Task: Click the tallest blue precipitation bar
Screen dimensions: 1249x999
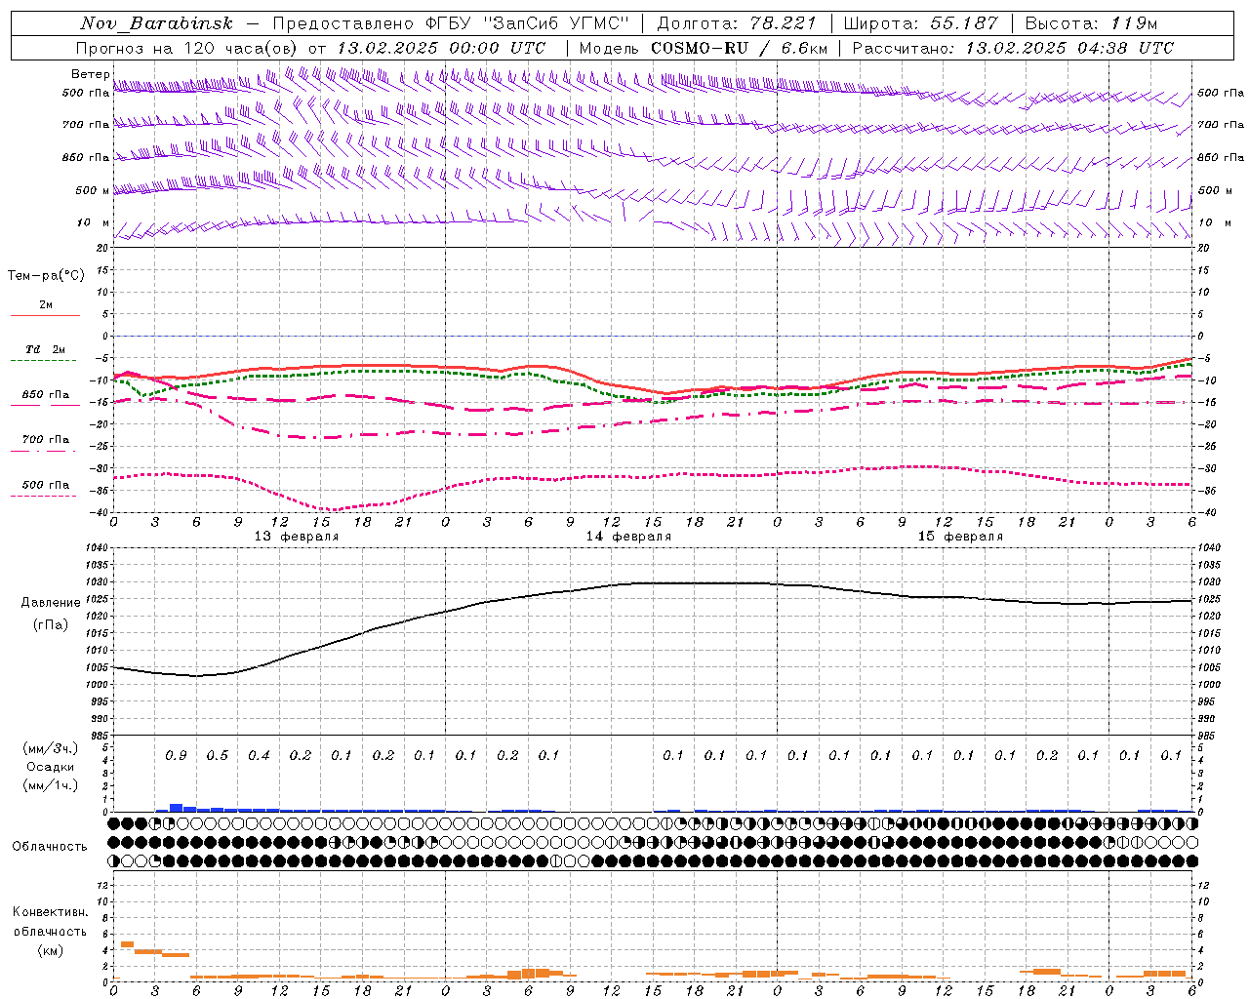Action: point(176,808)
